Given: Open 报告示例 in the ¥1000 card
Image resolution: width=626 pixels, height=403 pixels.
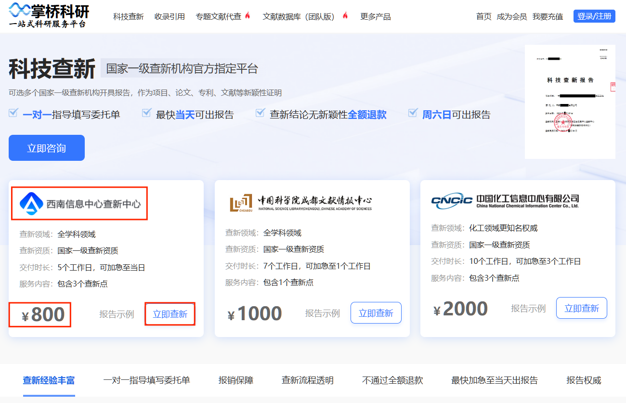Looking at the screenshot, I should 323,313.
